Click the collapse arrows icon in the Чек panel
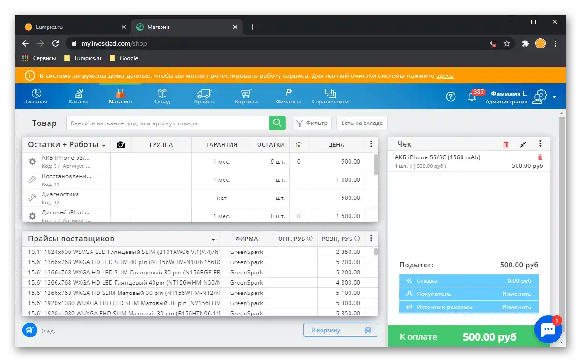Screen dimensions: 581x362 pyautogui.click(x=523, y=144)
